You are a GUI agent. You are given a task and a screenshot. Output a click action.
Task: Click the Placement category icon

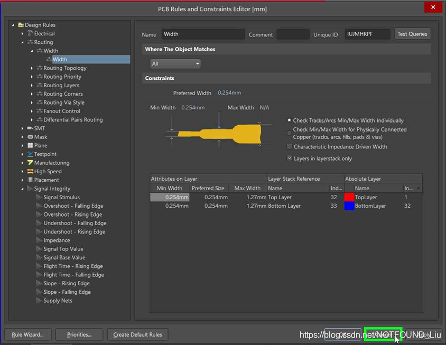pyautogui.click(x=30, y=180)
